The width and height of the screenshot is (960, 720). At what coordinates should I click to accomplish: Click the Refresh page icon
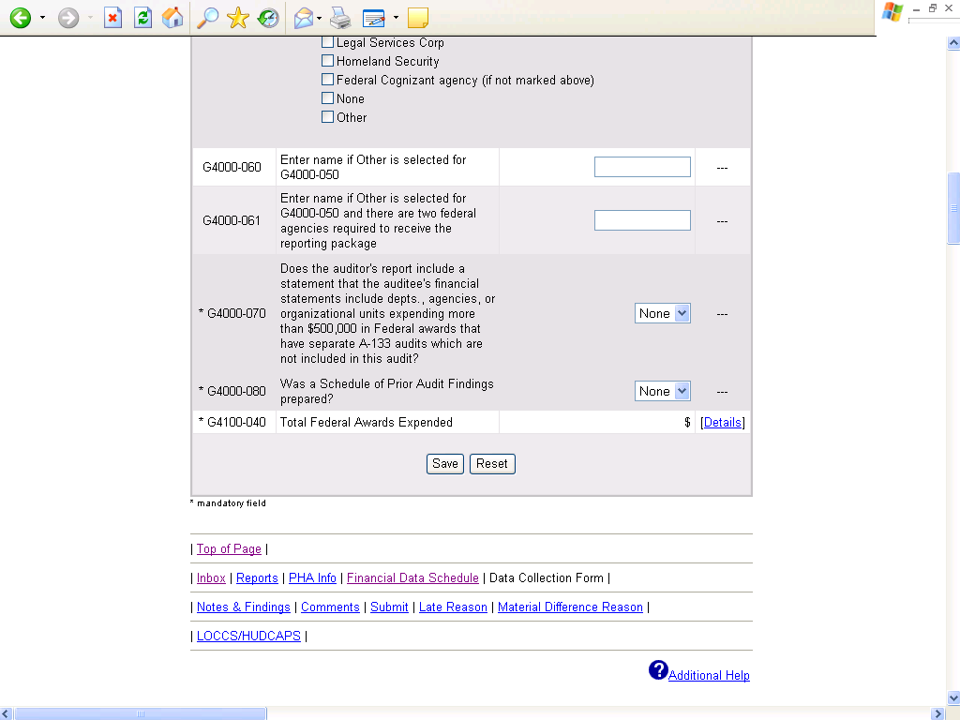[143, 18]
